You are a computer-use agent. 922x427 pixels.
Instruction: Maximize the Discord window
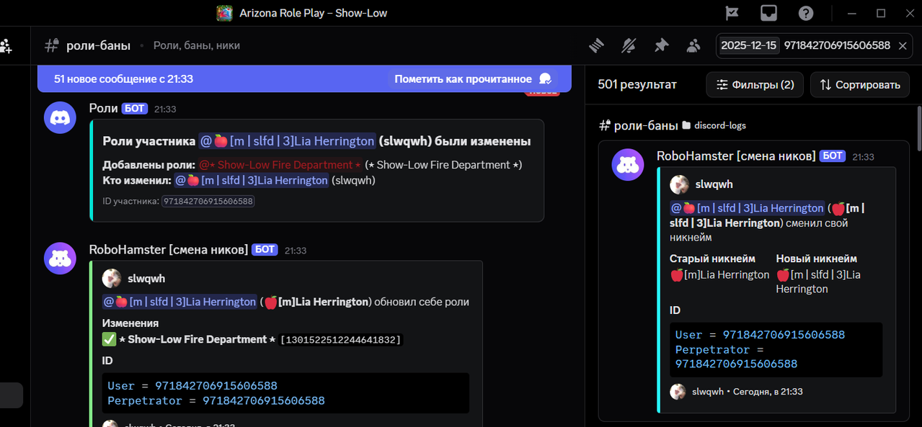click(x=881, y=13)
